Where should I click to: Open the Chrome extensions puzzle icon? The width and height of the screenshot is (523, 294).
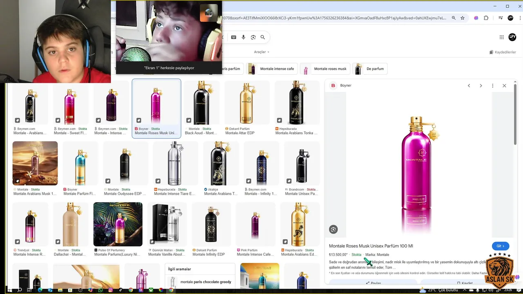tap(486, 18)
